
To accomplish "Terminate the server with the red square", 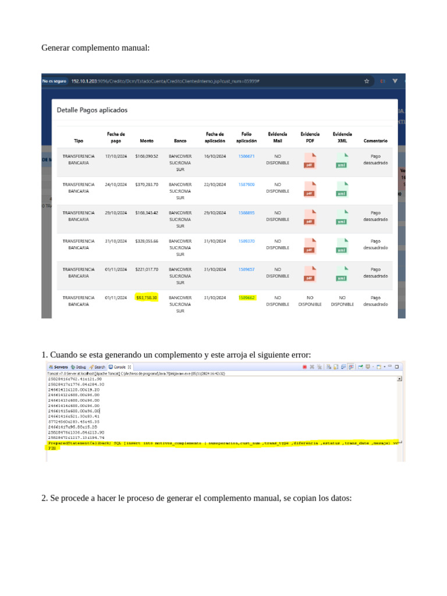I will coord(305,367).
